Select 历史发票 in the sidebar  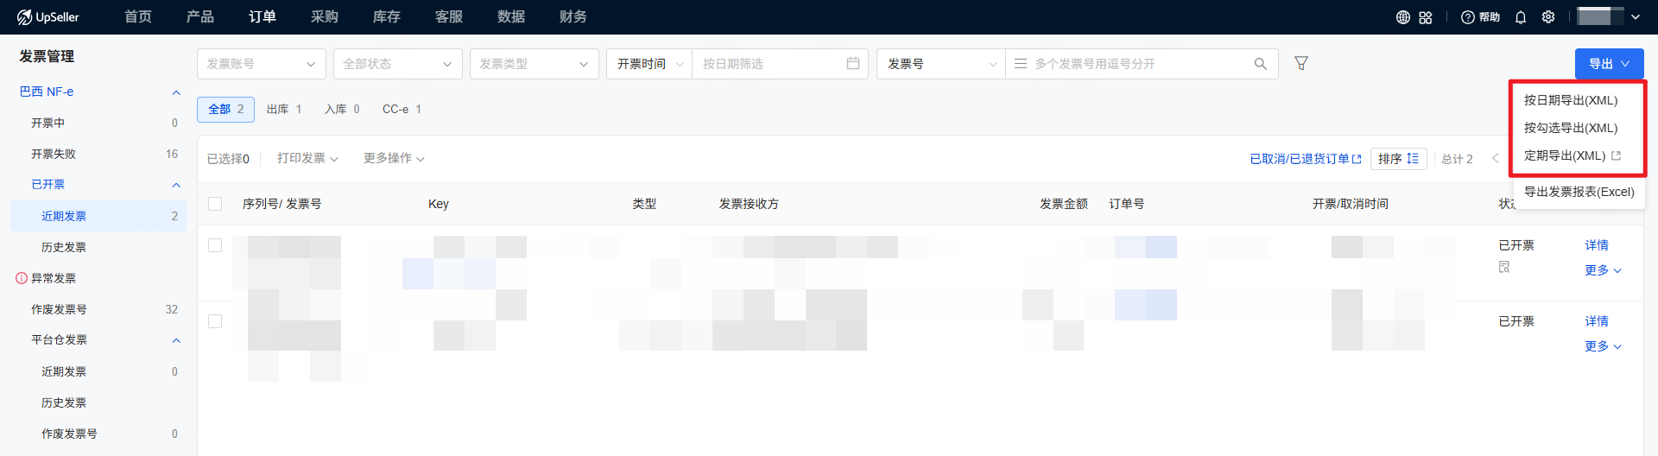coord(64,247)
